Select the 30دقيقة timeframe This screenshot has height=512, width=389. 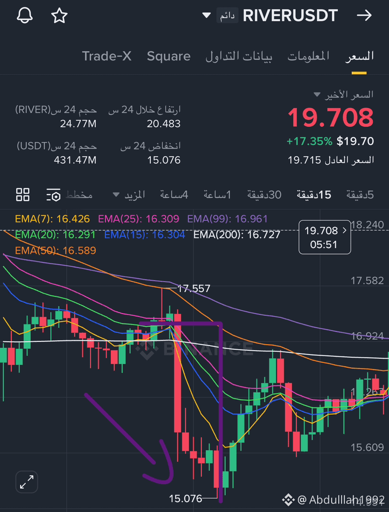264,195
